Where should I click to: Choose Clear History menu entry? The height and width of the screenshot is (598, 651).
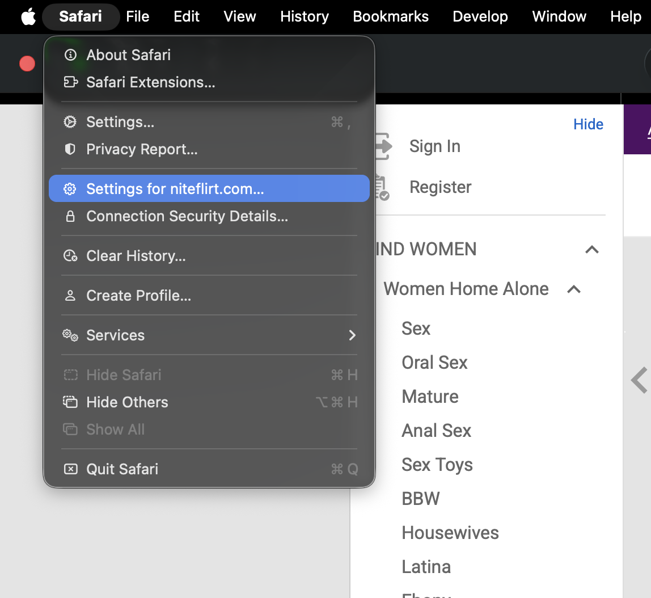pos(209,256)
